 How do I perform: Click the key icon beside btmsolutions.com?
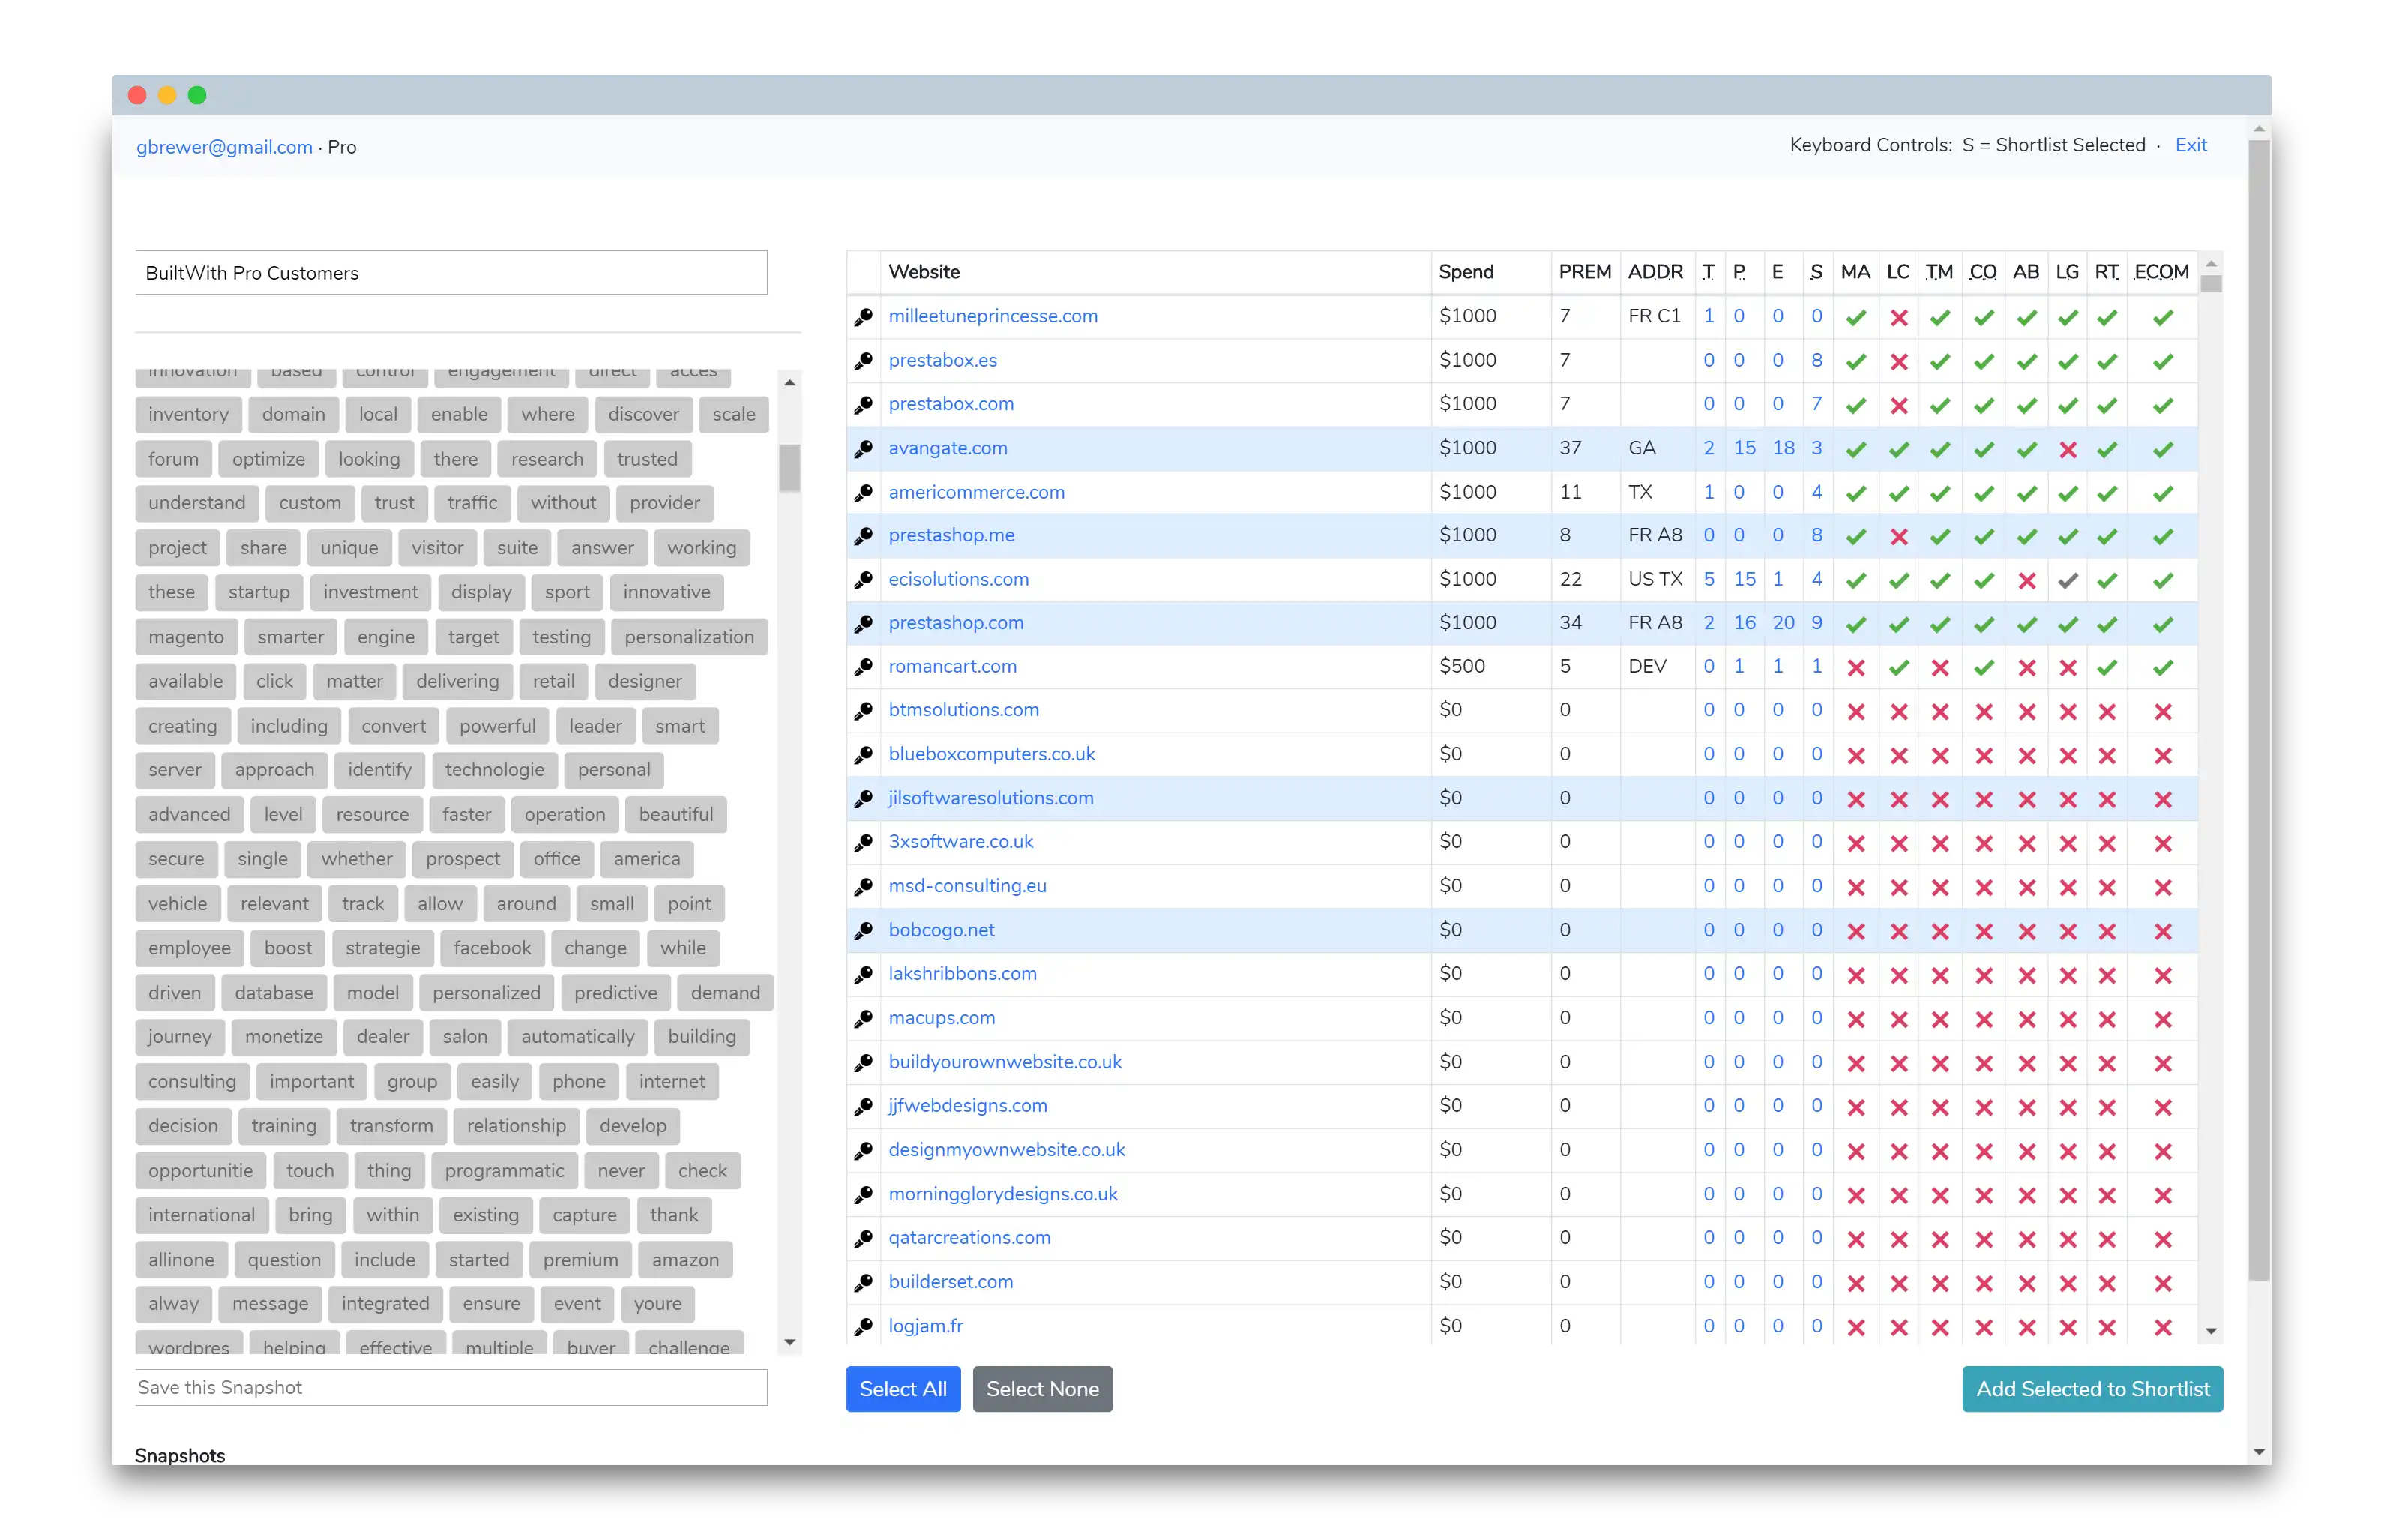tap(864, 711)
